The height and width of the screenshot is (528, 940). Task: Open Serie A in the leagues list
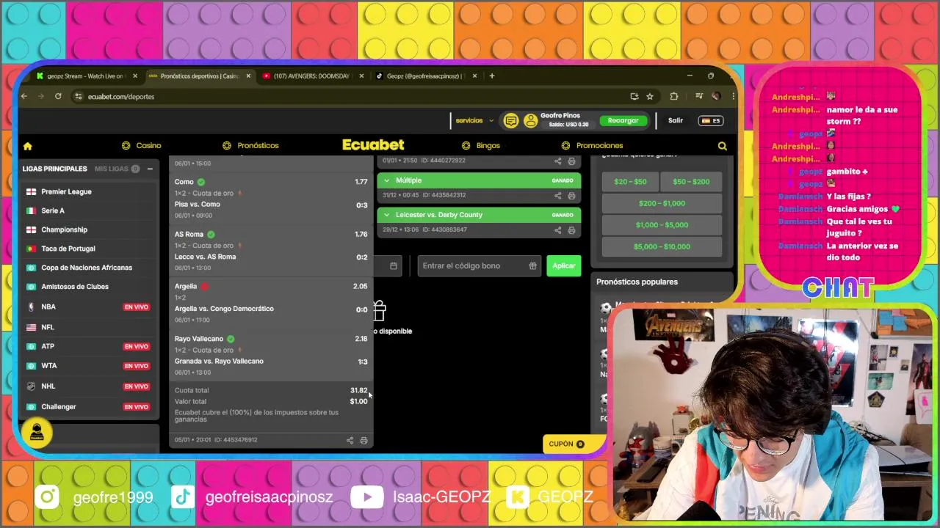point(88,211)
